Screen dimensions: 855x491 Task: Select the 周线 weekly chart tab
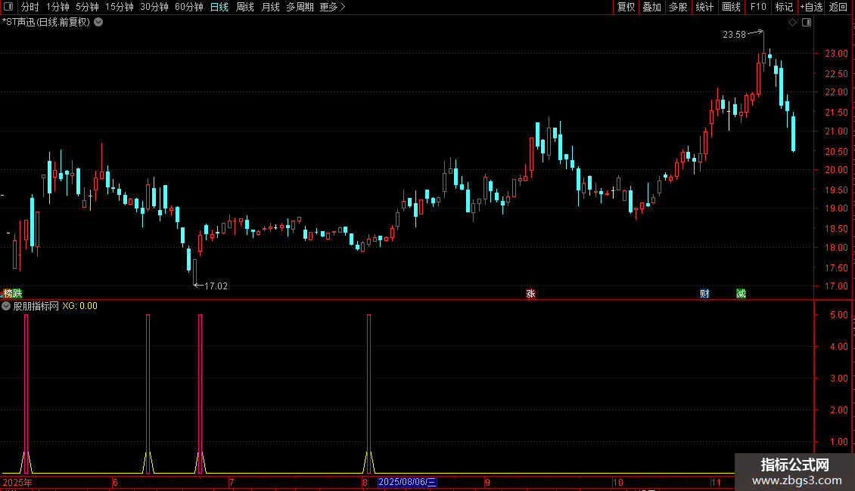[245, 7]
